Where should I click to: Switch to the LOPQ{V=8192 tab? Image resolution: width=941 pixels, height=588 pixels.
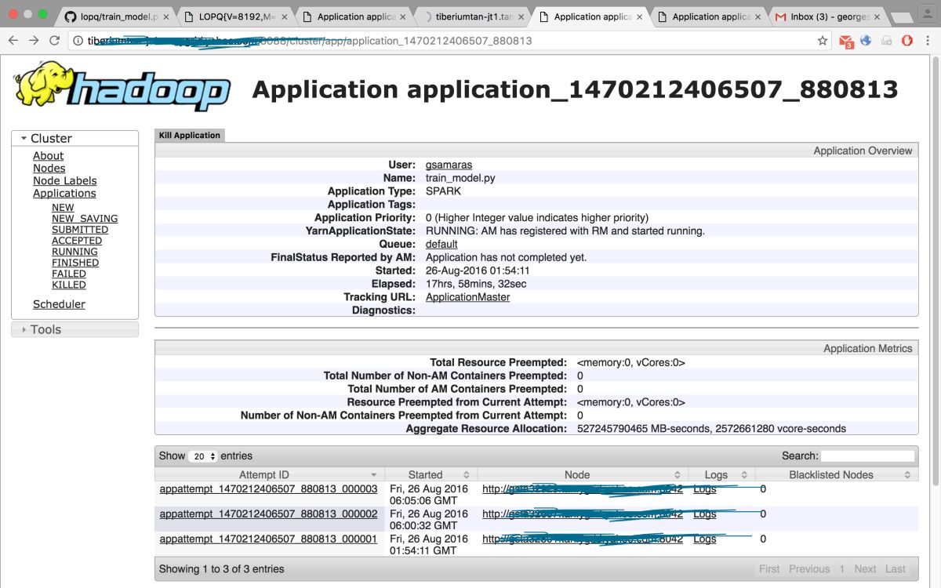(235, 16)
